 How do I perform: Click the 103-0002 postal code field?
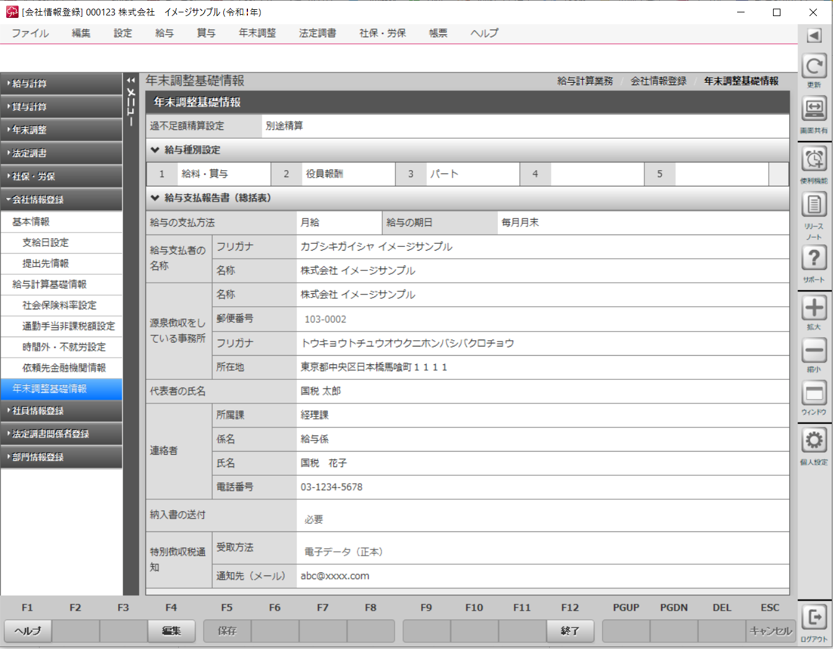click(x=542, y=319)
